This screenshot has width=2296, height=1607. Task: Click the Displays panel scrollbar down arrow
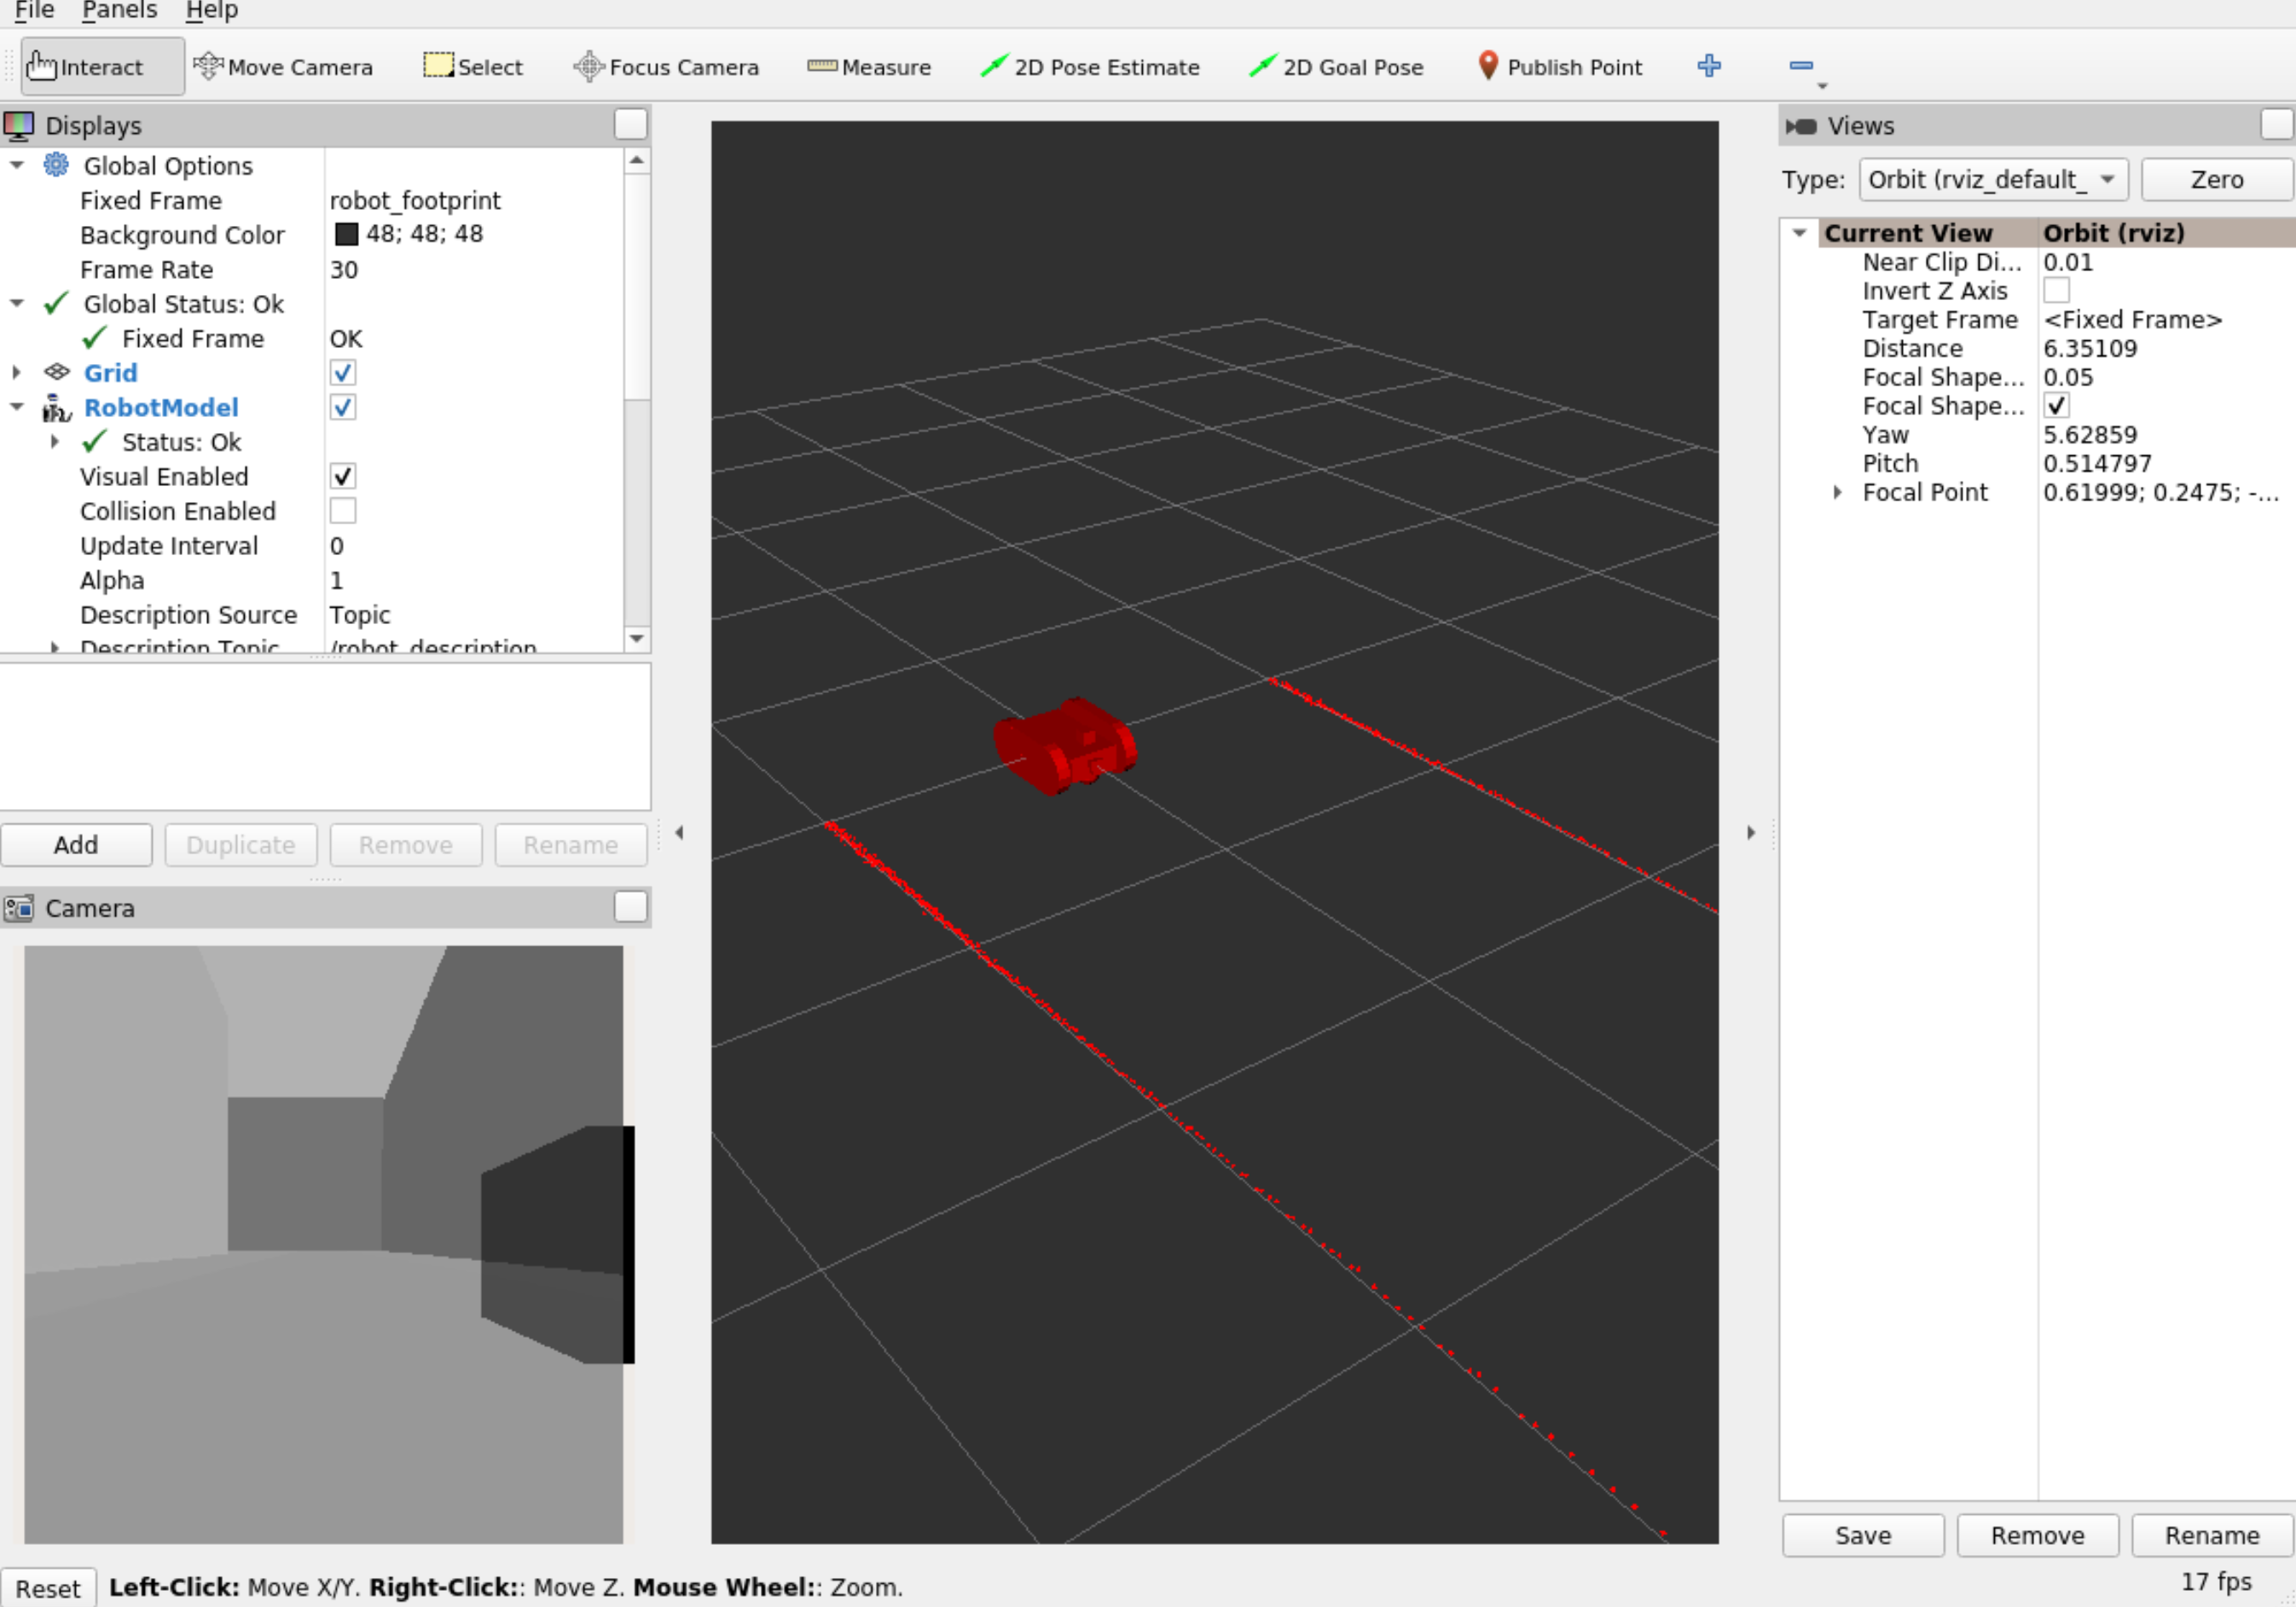(x=637, y=639)
